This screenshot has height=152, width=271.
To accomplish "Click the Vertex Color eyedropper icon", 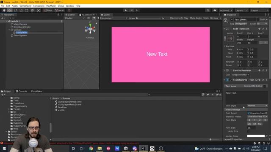I will 266,136.
